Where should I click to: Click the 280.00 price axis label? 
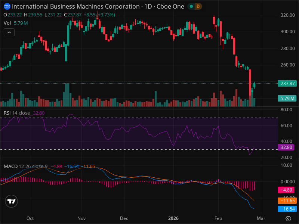pyautogui.click(x=287, y=49)
